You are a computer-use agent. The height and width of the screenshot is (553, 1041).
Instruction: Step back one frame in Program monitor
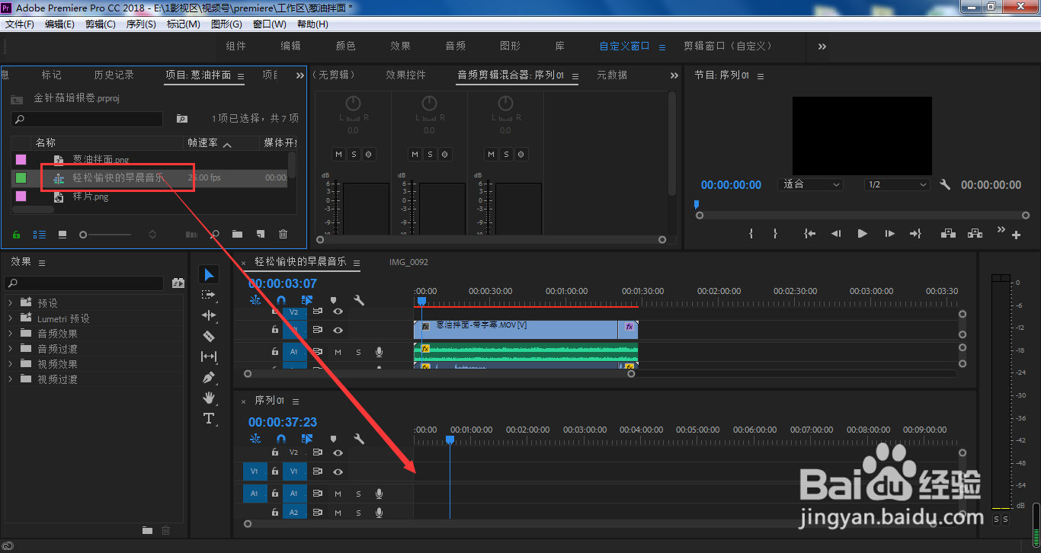point(836,234)
